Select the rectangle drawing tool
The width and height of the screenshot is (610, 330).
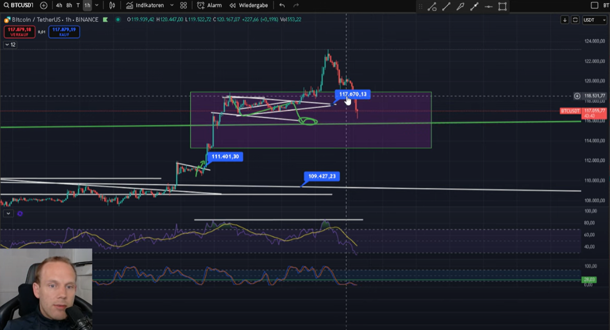(x=503, y=6)
